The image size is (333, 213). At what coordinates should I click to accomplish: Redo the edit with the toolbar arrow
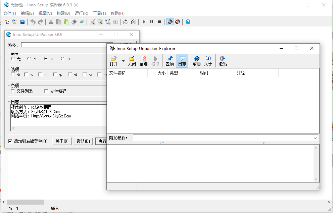[40, 22]
